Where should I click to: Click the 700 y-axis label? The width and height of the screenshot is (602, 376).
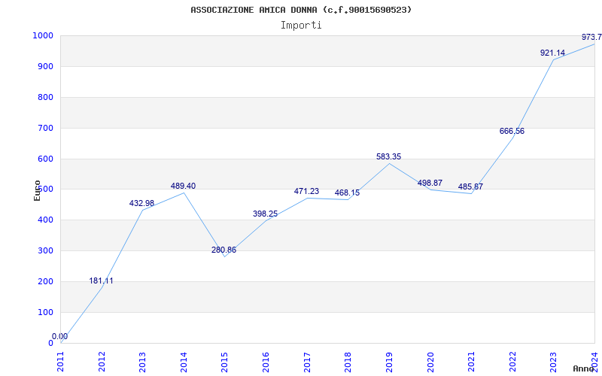(45, 128)
